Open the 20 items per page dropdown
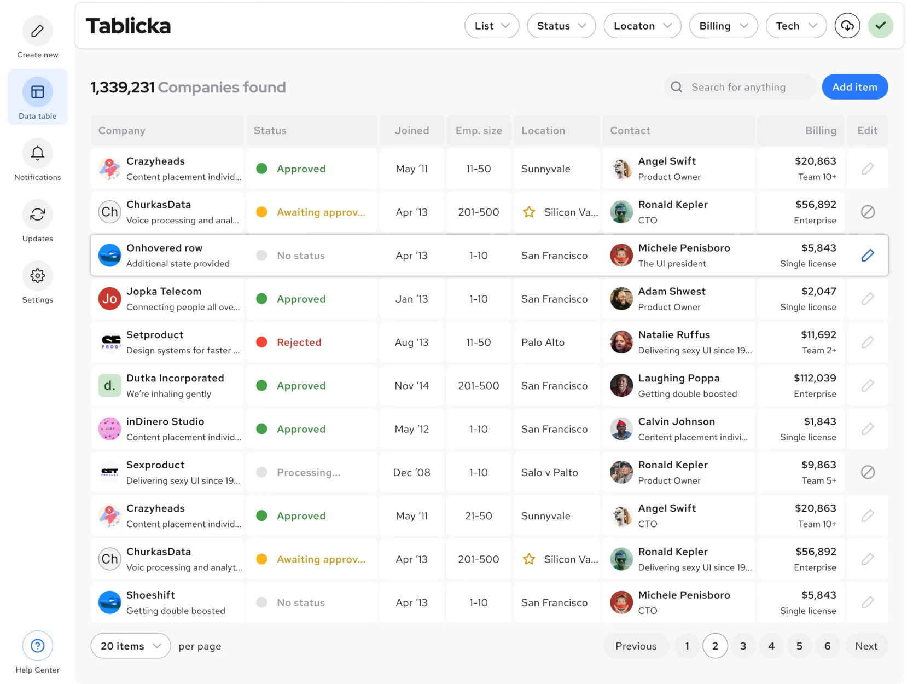Screen dimensions: 919x684 click(x=131, y=646)
